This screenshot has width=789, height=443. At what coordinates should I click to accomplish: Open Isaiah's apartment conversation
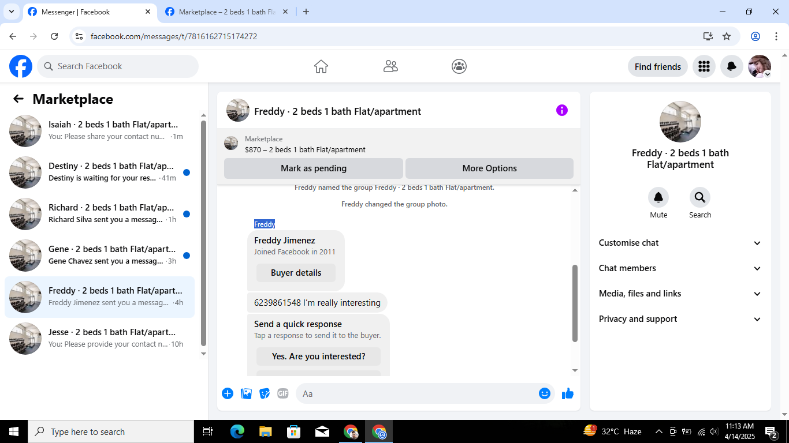(x=99, y=131)
